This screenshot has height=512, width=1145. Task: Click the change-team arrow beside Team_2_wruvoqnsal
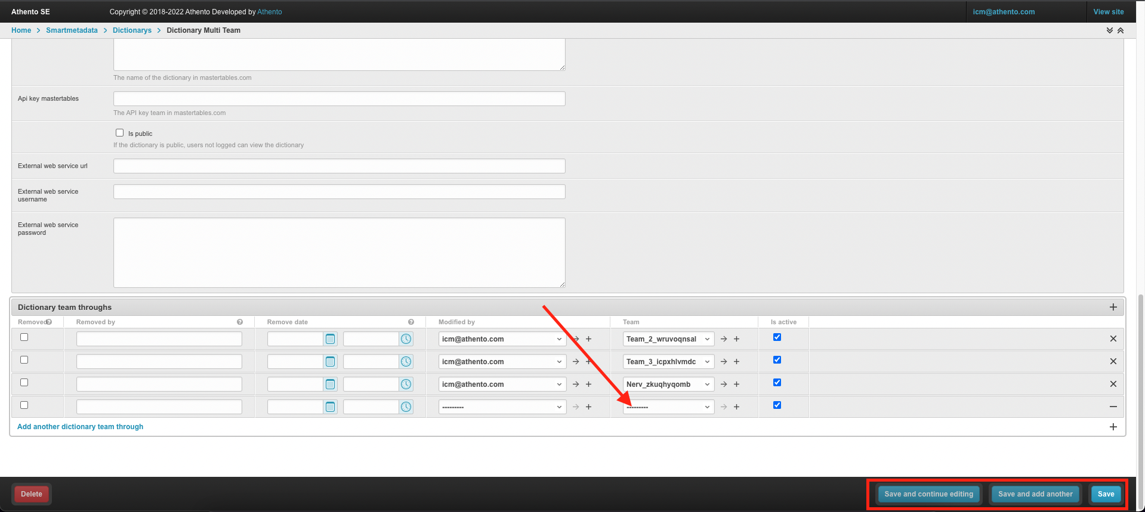pos(724,339)
